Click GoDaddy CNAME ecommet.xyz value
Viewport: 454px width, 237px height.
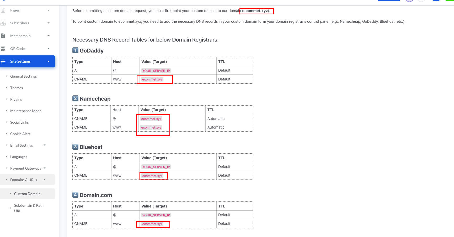point(152,79)
